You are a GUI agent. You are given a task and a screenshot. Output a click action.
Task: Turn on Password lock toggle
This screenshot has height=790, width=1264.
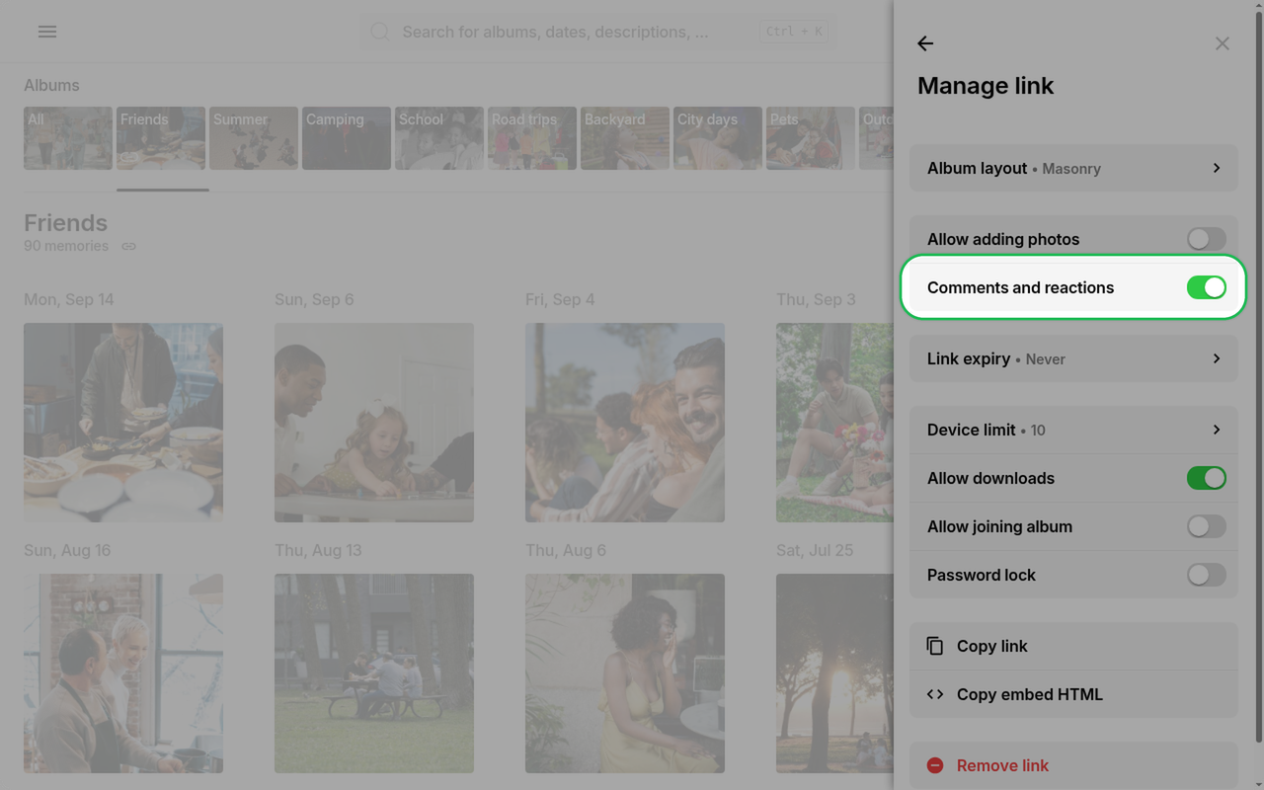(x=1207, y=575)
